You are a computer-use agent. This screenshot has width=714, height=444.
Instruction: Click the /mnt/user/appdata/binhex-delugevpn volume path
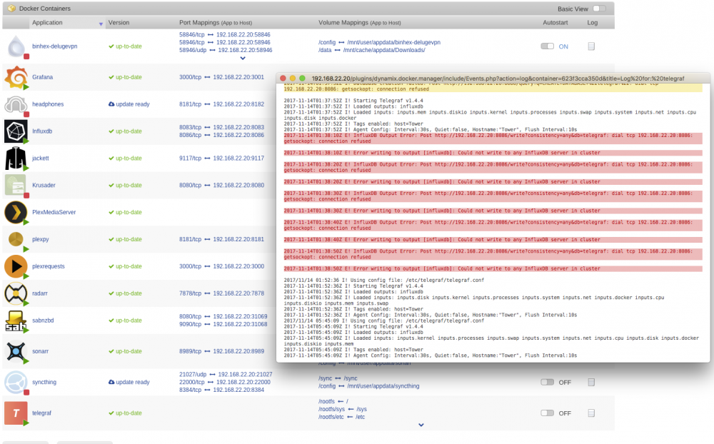point(393,42)
